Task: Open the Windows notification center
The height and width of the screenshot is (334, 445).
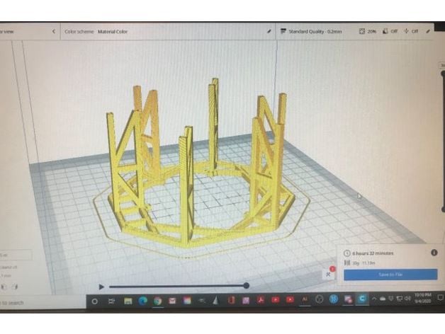Action: [440, 297]
